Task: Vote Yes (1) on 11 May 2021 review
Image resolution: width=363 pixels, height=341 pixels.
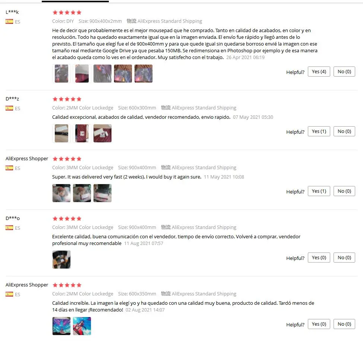Action: 319,191
